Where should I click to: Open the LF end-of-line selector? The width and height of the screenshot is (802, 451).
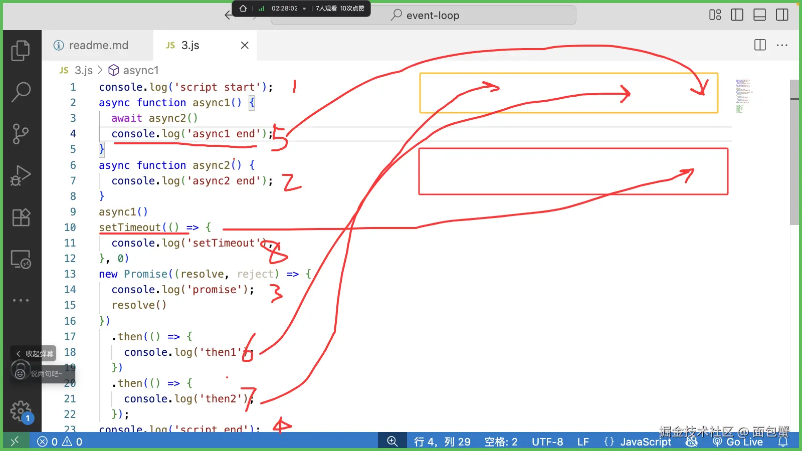pyautogui.click(x=583, y=441)
